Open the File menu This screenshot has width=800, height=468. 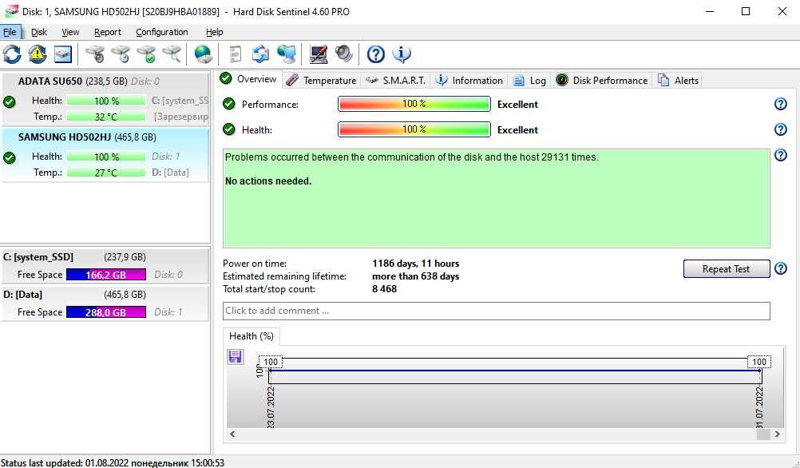[x=10, y=32]
